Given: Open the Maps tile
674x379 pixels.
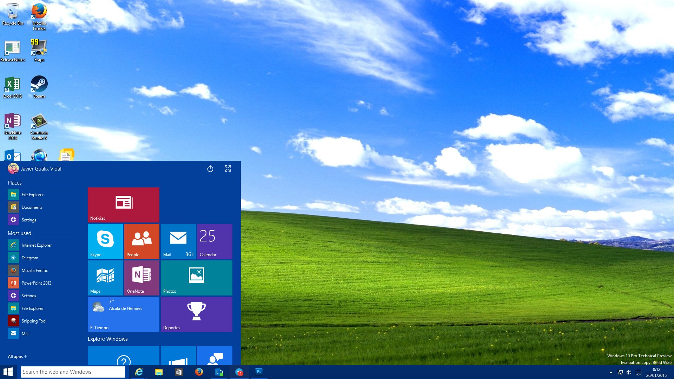Looking at the screenshot, I should [105, 278].
